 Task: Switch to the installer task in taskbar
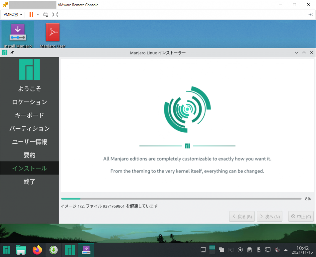(86, 250)
